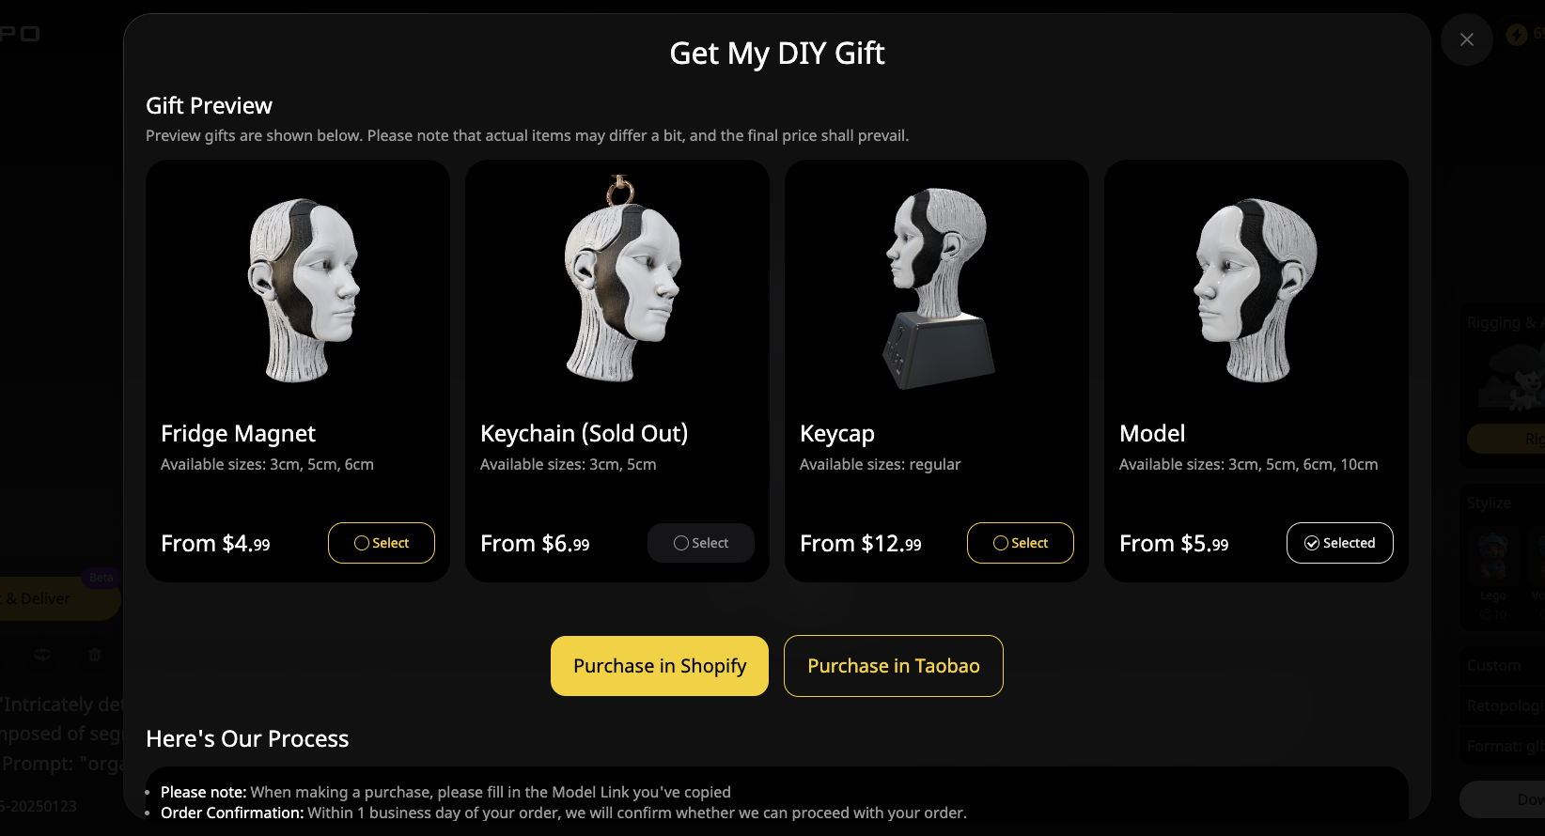Image resolution: width=1545 pixels, height=836 pixels.
Task: Click the Model head preview image
Action: click(1255, 289)
